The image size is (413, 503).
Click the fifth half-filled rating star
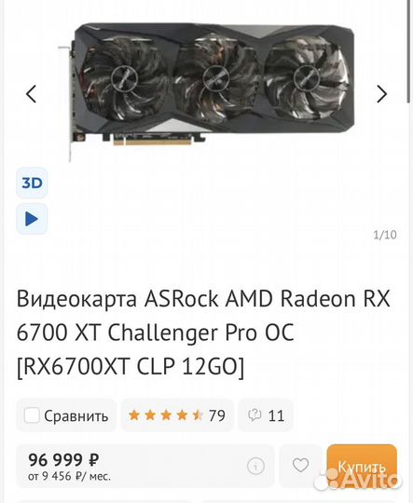tap(198, 415)
